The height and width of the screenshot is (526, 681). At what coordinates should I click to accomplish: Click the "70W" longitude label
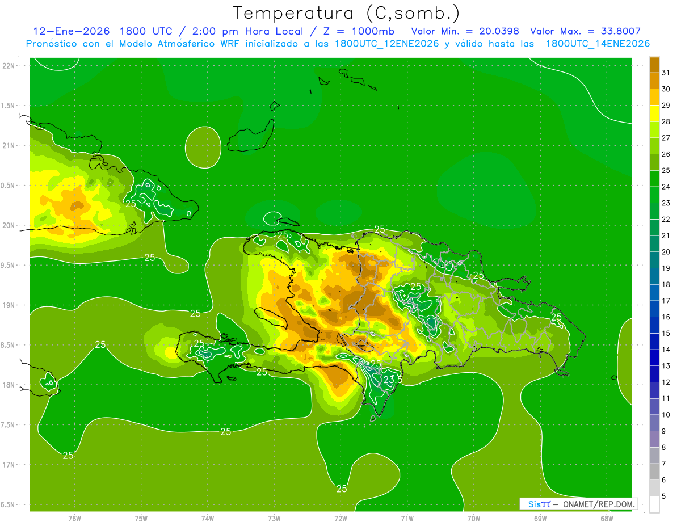click(473, 518)
